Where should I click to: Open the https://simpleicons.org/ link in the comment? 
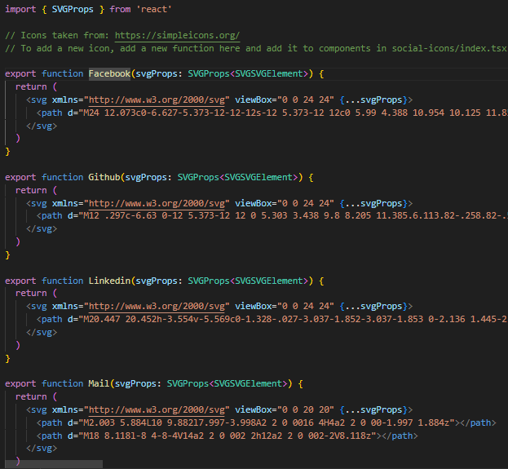coord(177,35)
